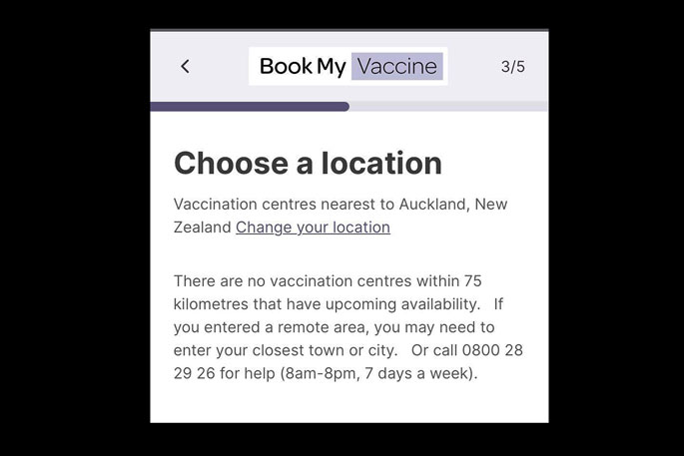Open the Change your location link
The height and width of the screenshot is (456, 684).
pos(313,228)
